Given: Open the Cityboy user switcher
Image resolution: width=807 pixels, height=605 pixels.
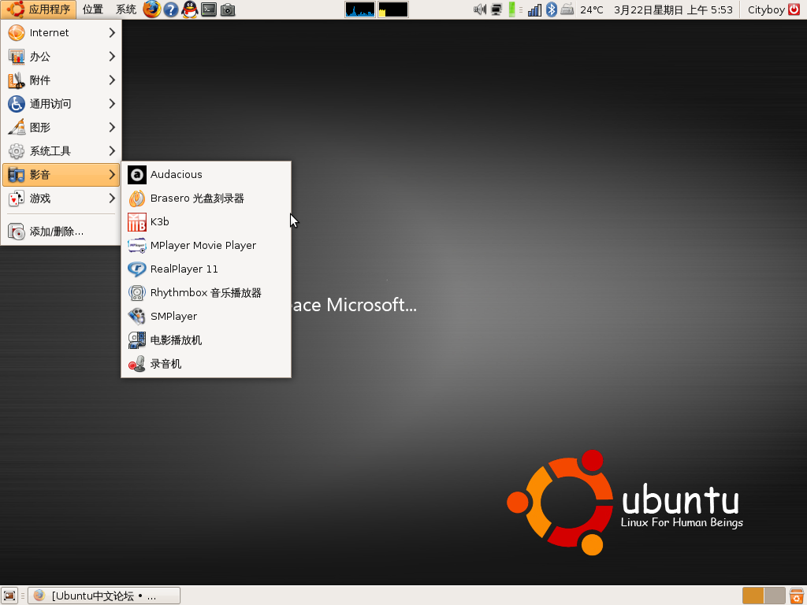Looking at the screenshot, I should point(766,9).
